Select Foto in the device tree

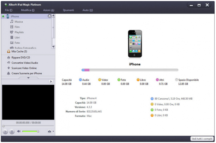tap(17, 43)
